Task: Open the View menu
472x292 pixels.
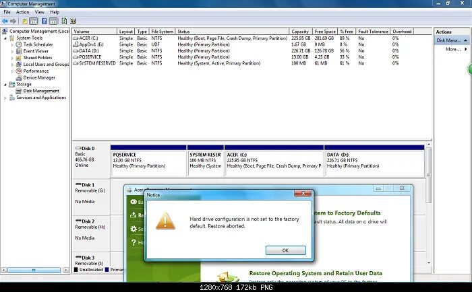Action: coord(39,12)
